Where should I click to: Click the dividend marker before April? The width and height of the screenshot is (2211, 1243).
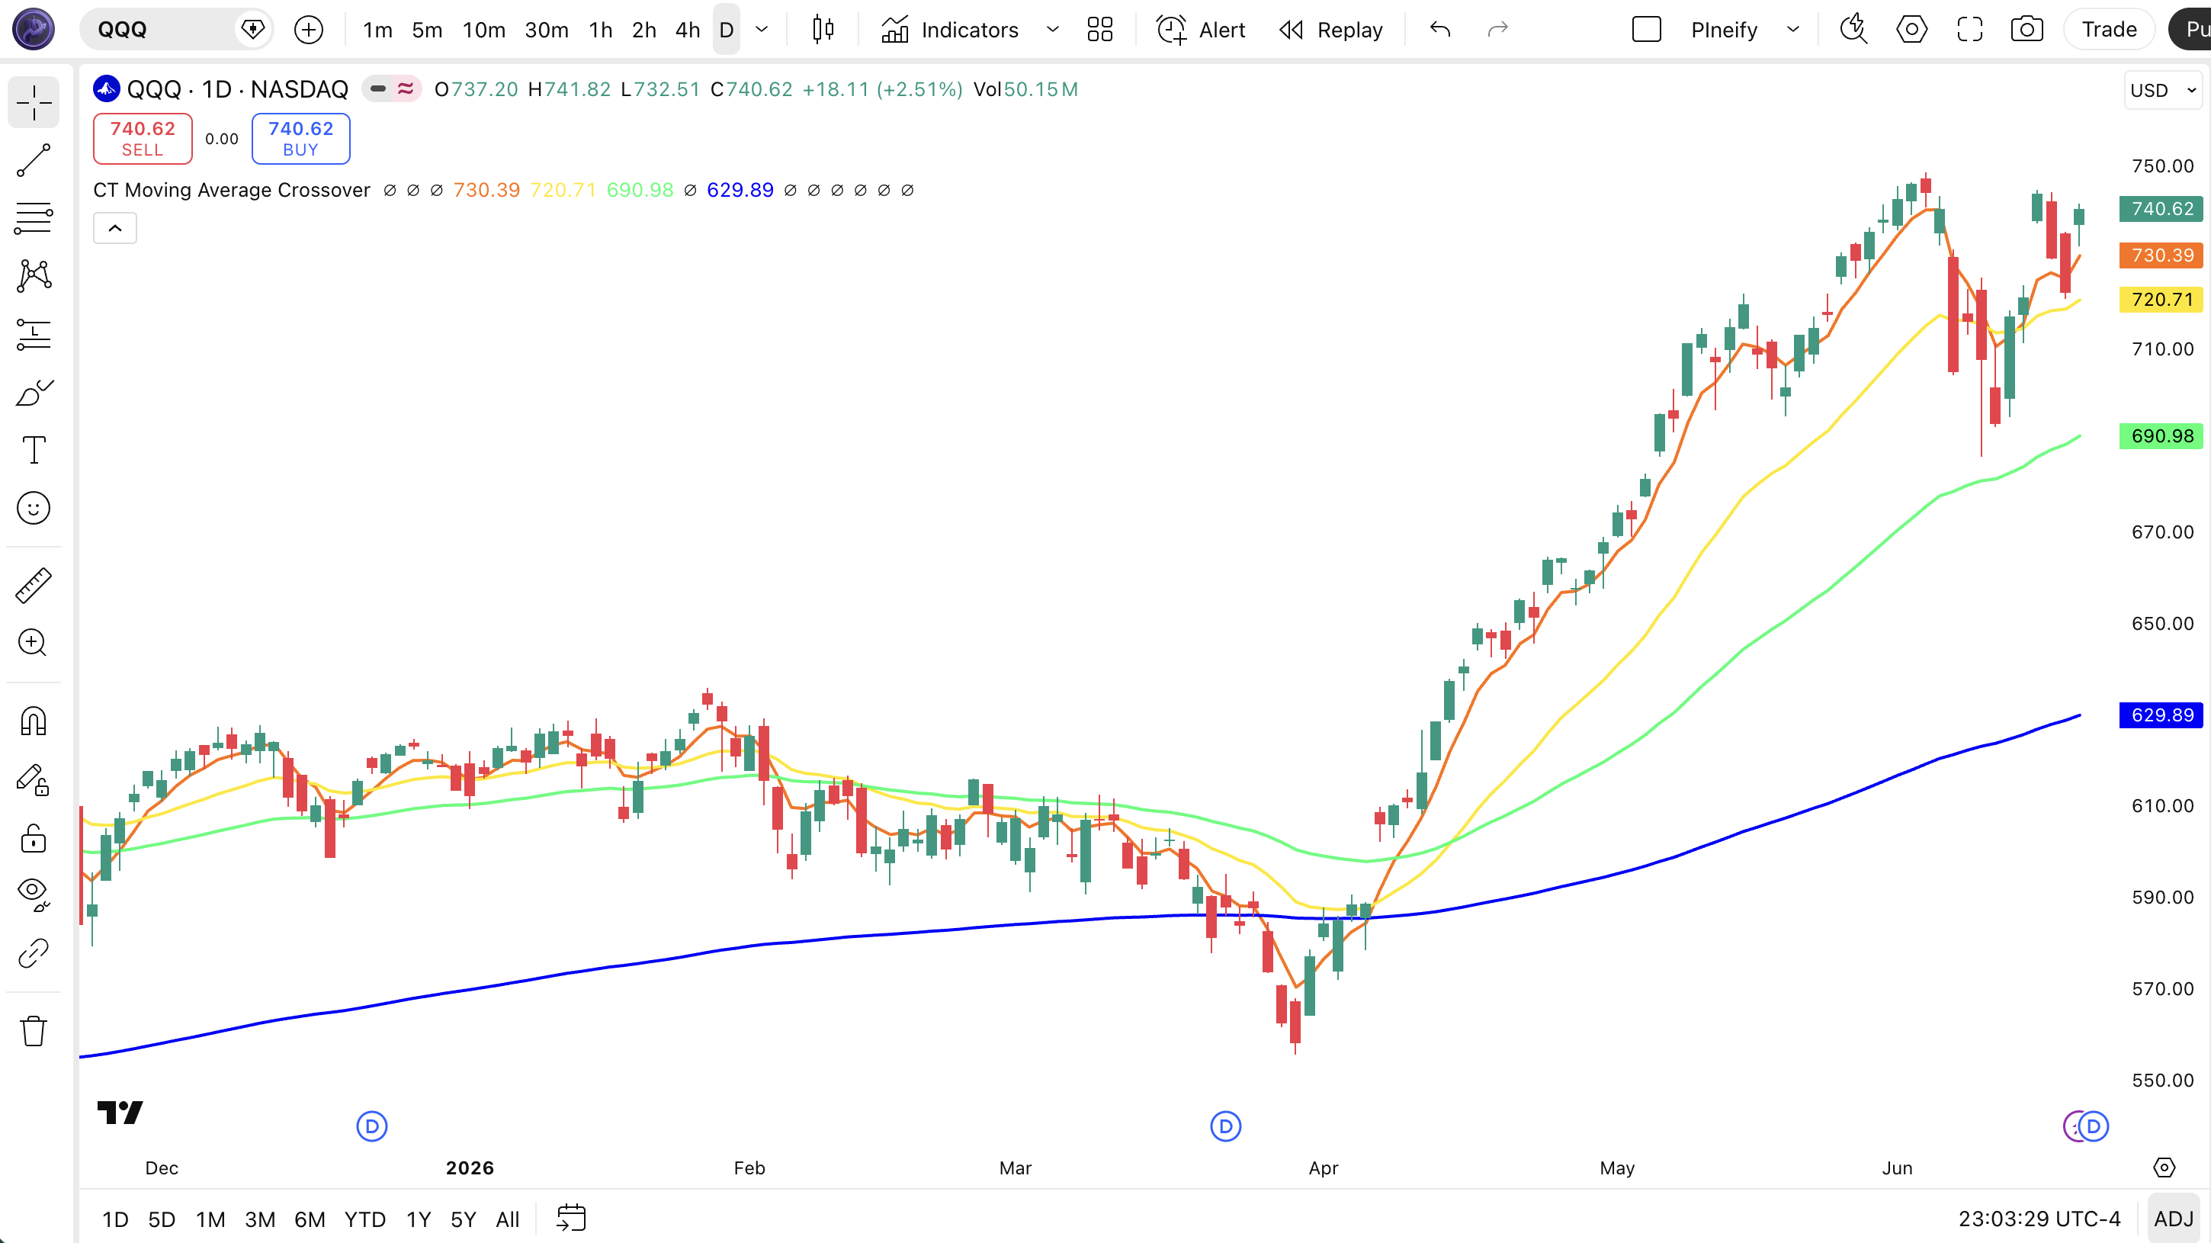[x=1226, y=1126]
